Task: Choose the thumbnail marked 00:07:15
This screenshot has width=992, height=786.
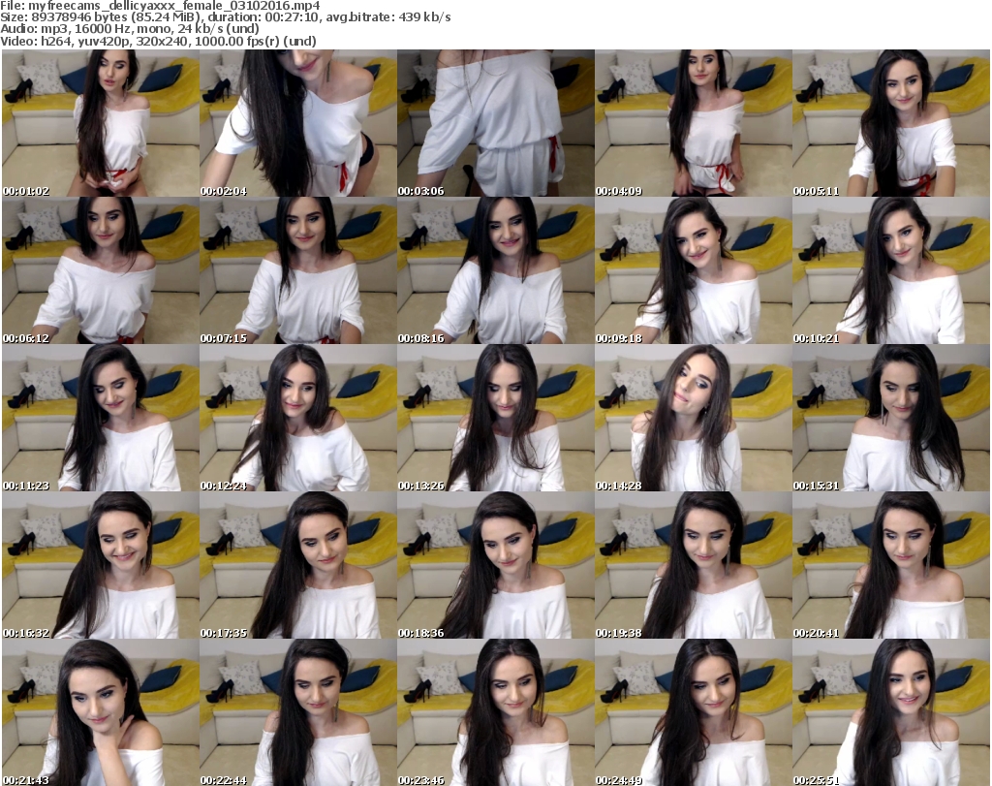Action: point(298,270)
